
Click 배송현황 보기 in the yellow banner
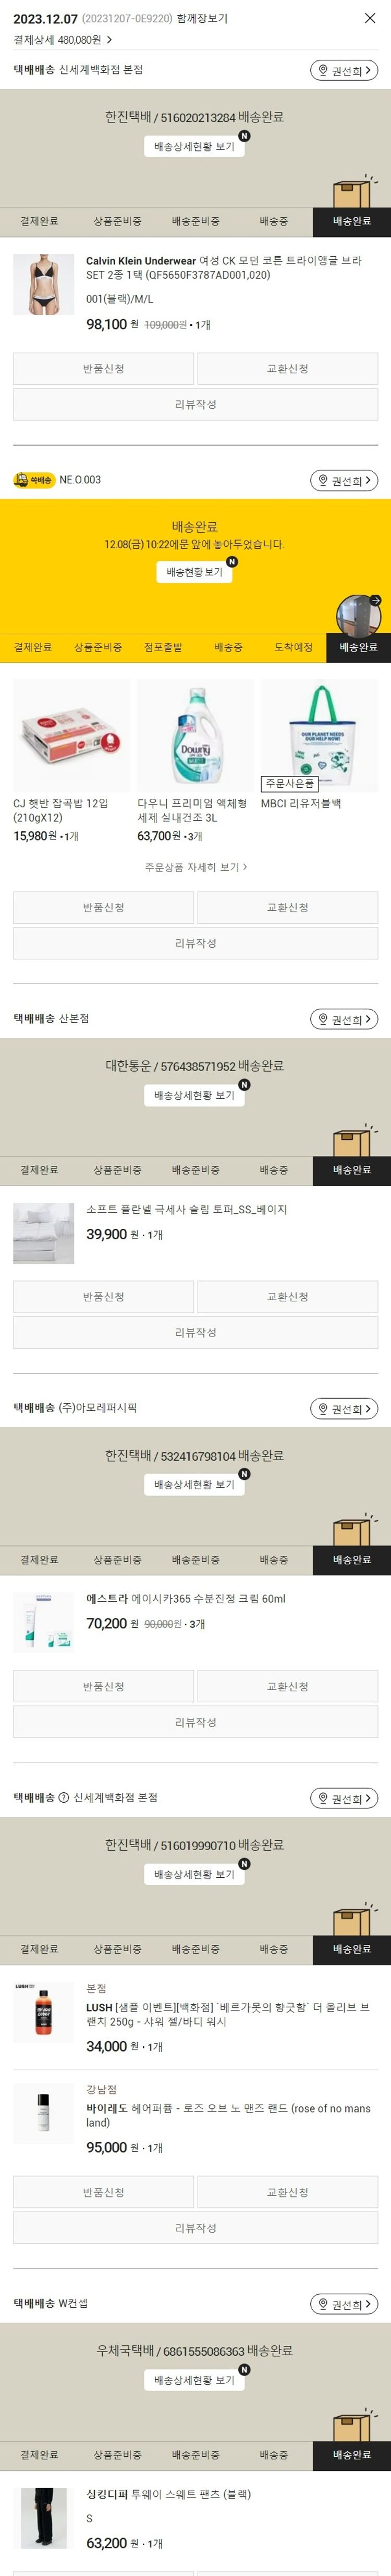point(195,572)
